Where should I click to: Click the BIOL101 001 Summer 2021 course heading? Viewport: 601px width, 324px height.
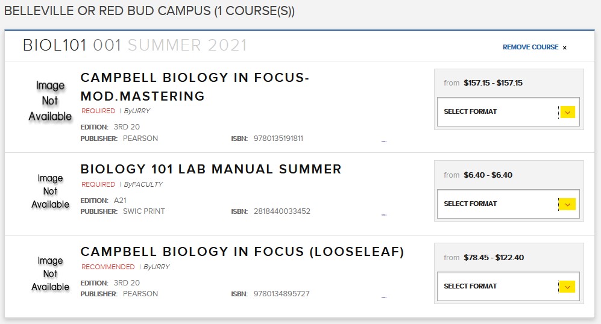(135, 45)
